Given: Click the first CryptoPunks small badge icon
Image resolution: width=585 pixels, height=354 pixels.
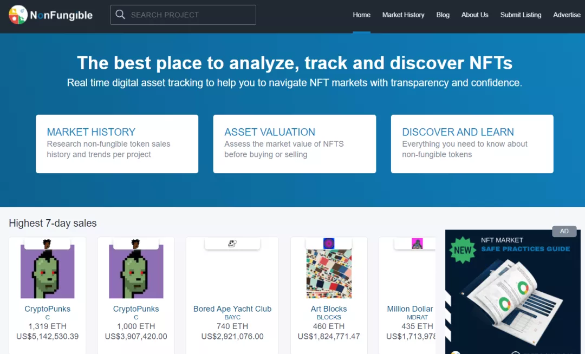Looking at the screenshot, I should point(47,244).
